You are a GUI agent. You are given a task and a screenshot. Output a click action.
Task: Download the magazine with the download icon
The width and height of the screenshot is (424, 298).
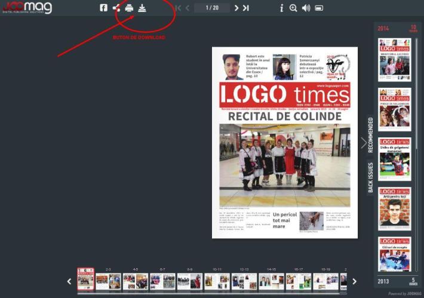pyautogui.click(x=142, y=8)
